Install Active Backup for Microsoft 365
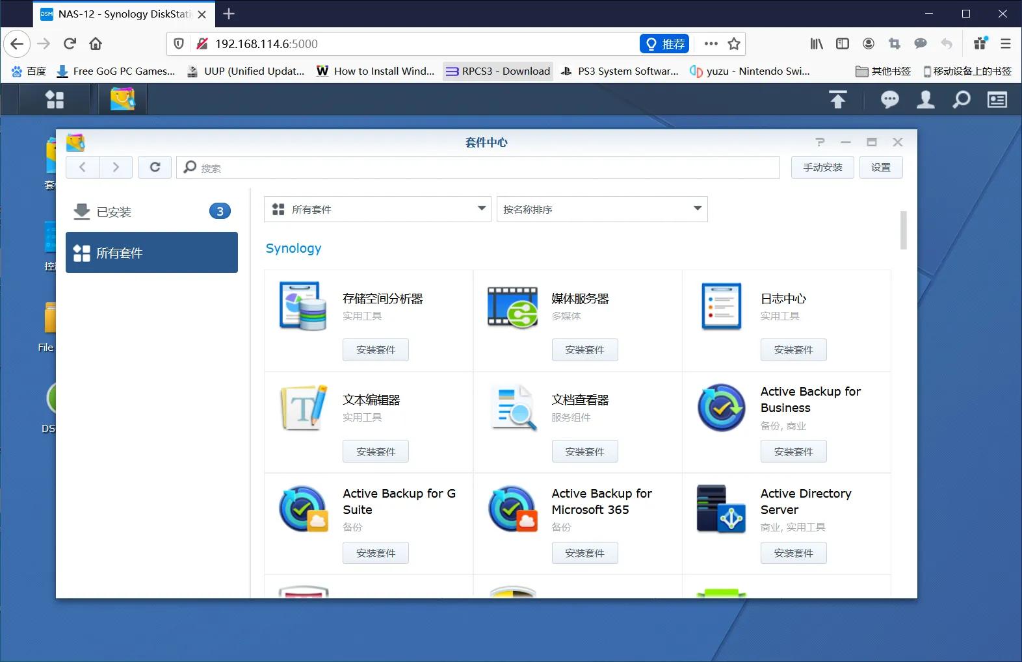 coord(584,553)
